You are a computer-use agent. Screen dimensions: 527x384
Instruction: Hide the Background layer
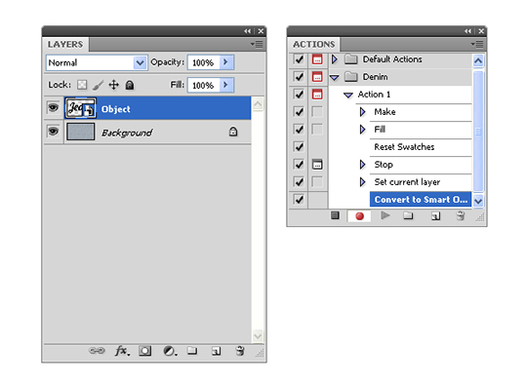coord(53,131)
